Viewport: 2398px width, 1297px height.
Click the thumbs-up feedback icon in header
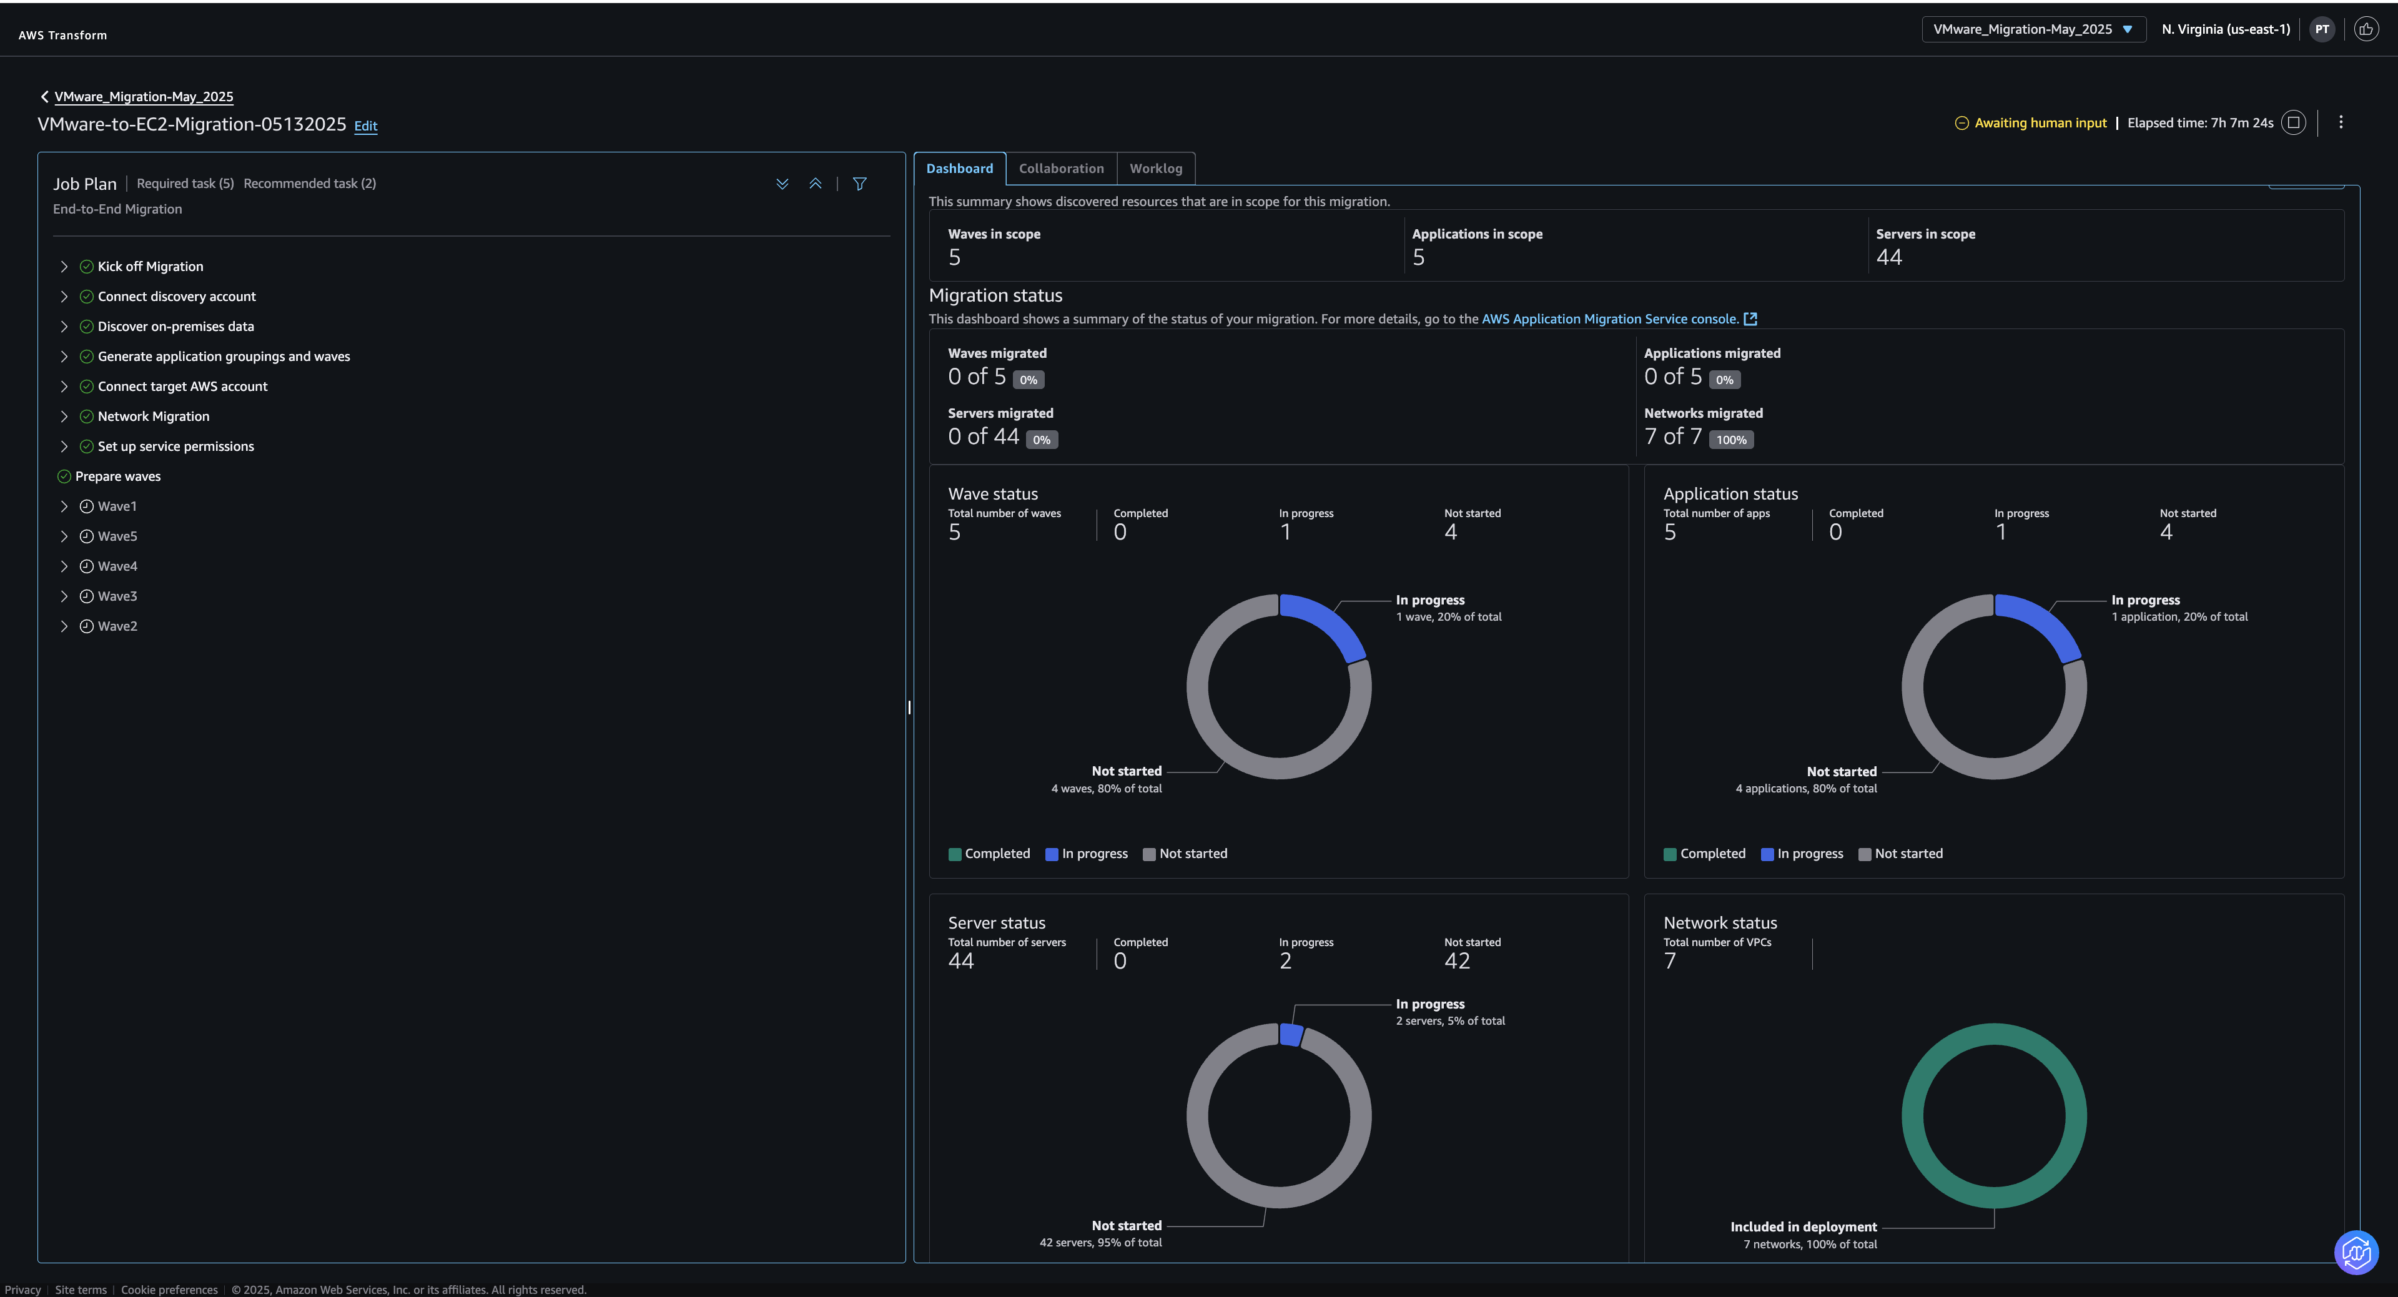(2366, 29)
